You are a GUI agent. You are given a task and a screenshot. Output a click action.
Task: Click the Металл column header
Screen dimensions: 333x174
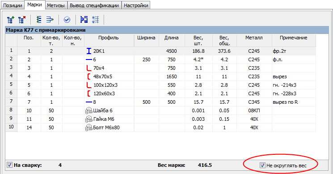point(254,41)
